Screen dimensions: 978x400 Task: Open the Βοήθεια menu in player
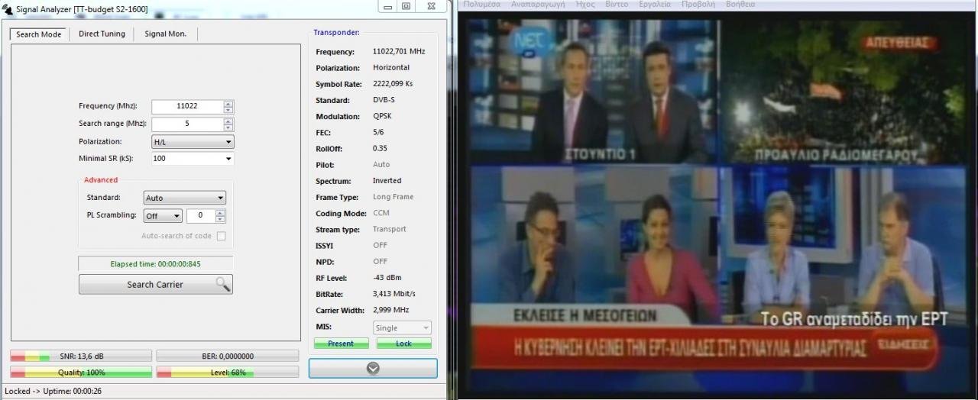740,5
